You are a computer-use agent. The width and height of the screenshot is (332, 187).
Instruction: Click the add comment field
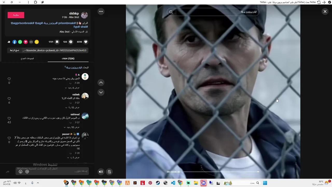[52, 171]
